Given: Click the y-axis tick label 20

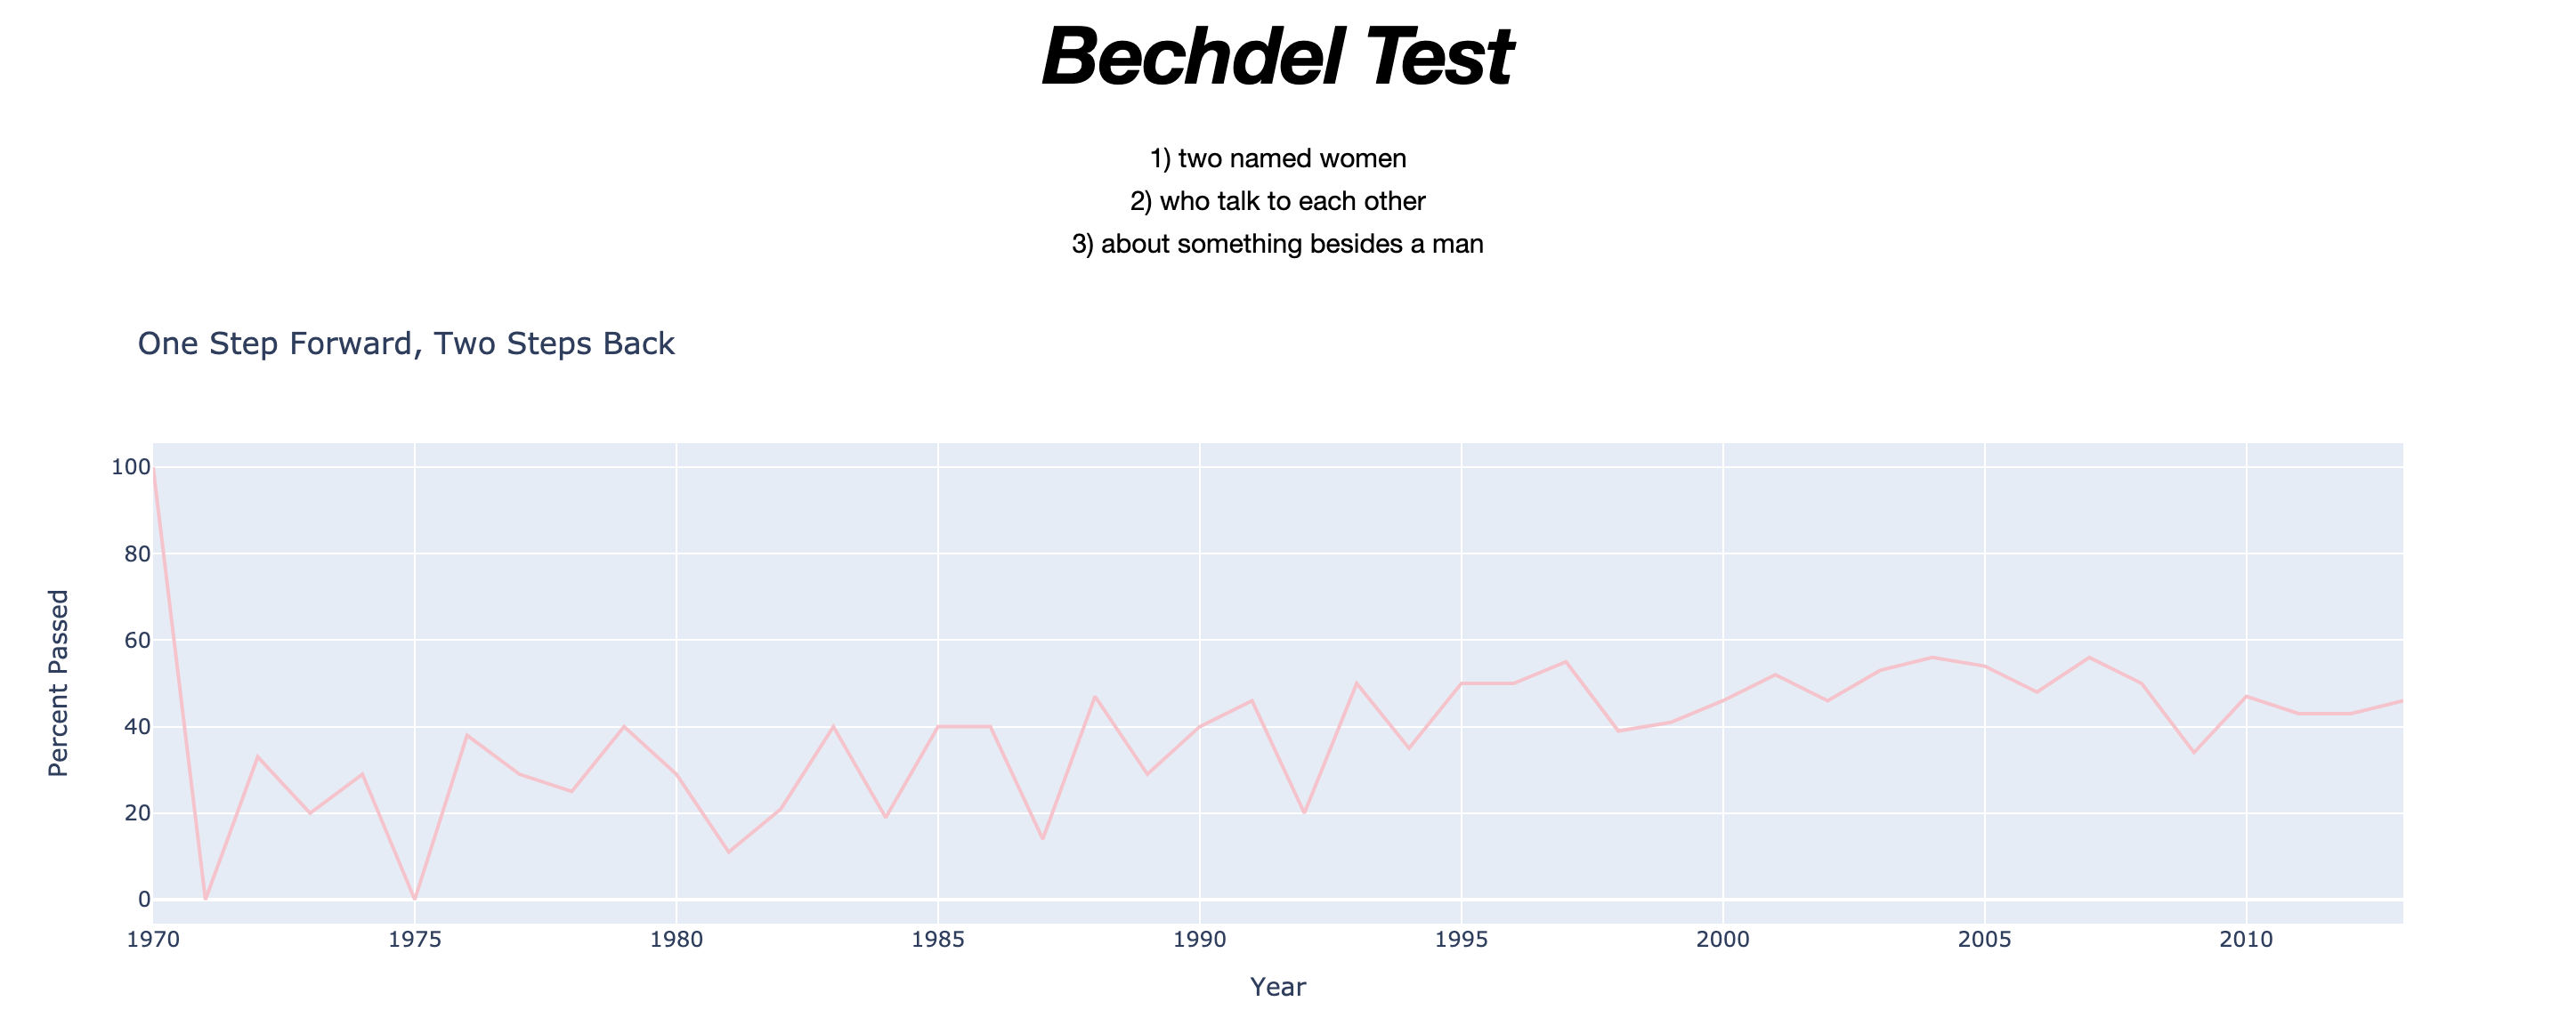Looking at the screenshot, I should [x=137, y=813].
